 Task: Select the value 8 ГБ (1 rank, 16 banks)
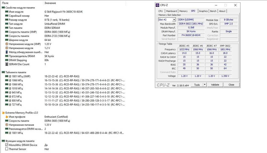pyautogui.click(x=57, y=20)
